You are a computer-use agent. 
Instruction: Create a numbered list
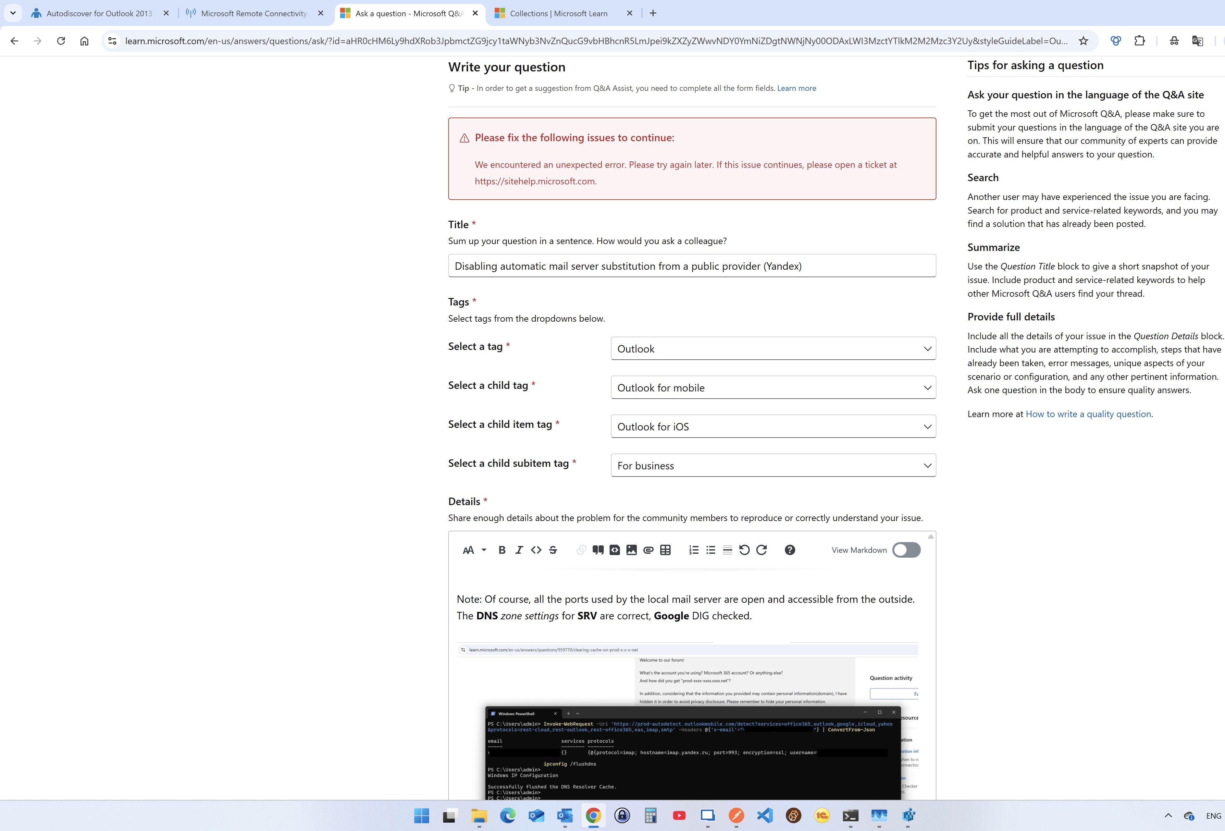(x=694, y=550)
